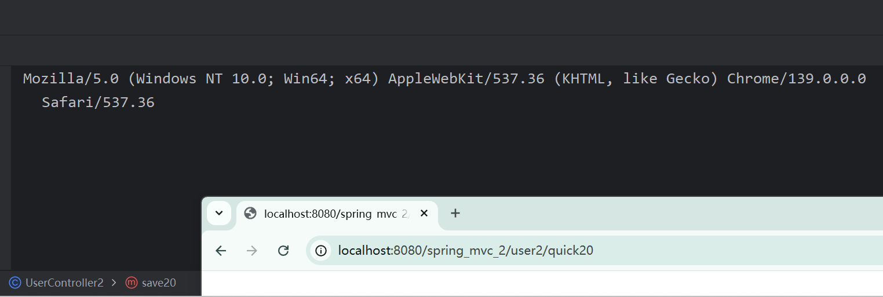View site information for localhost
Viewport: 883px width, 297px height.
321,251
